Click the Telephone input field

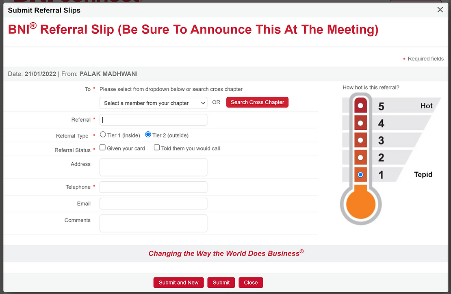153,187
